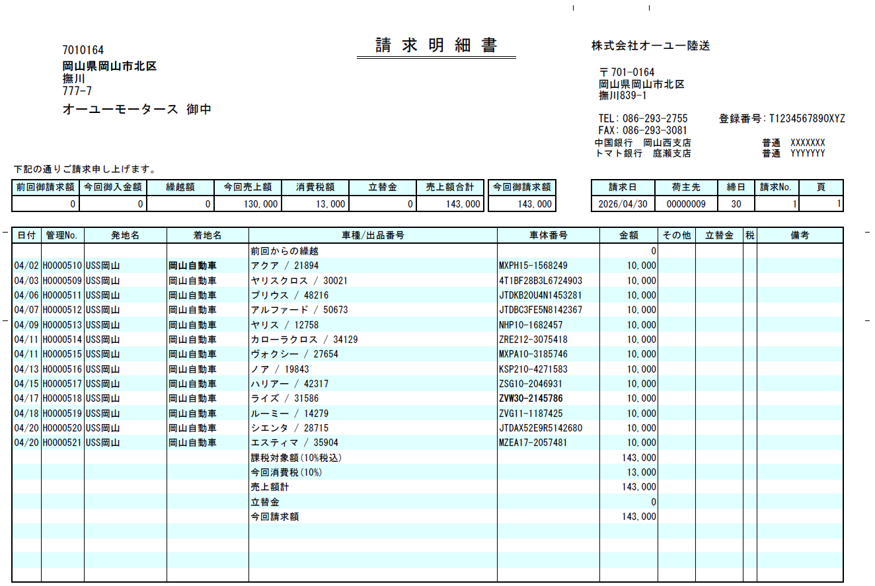
Task: Select registration number T1234567890XYZ
Action: pos(806,119)
